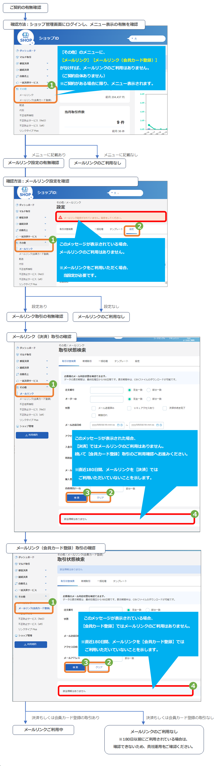217x766 pixels.
Task: Select 新規取引 tab on 会員カード登録 search screen
Action: 86,581
